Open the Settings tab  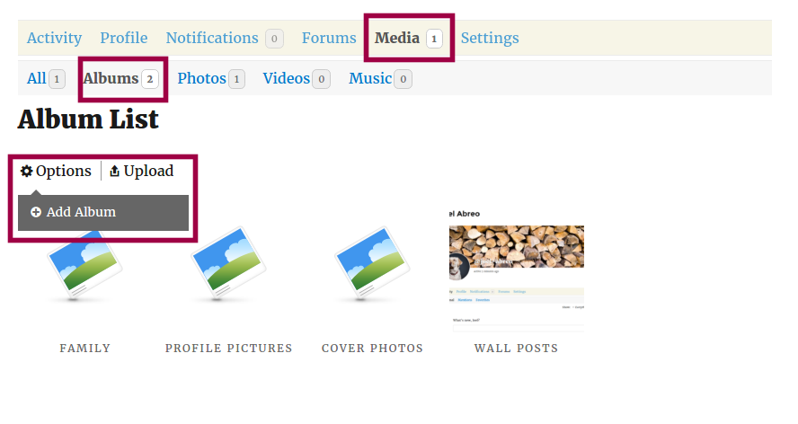490,38
